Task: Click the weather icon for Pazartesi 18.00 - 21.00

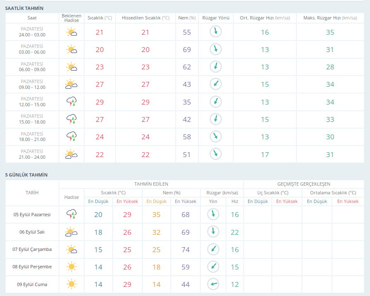Action: [x=71, y=136]
